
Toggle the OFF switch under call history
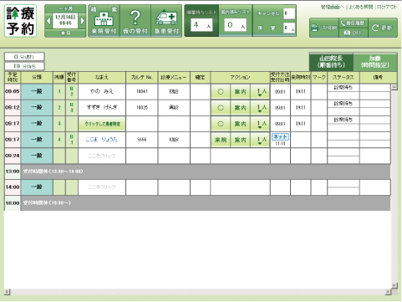pyautogui.click(x=354, y=33)
